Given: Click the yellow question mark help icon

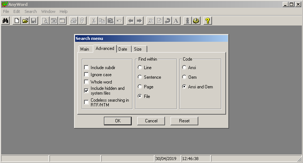Looking at the screenshot, I should [208, 21].
